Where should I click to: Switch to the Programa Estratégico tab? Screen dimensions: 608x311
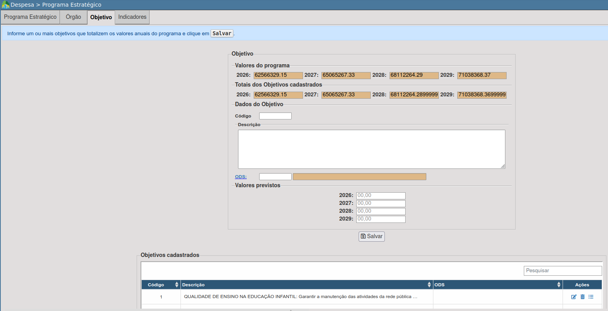click(30, 17)
